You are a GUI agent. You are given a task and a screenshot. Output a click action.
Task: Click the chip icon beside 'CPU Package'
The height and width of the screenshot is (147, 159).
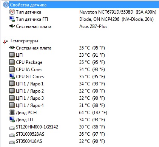(x=12, y=62)
